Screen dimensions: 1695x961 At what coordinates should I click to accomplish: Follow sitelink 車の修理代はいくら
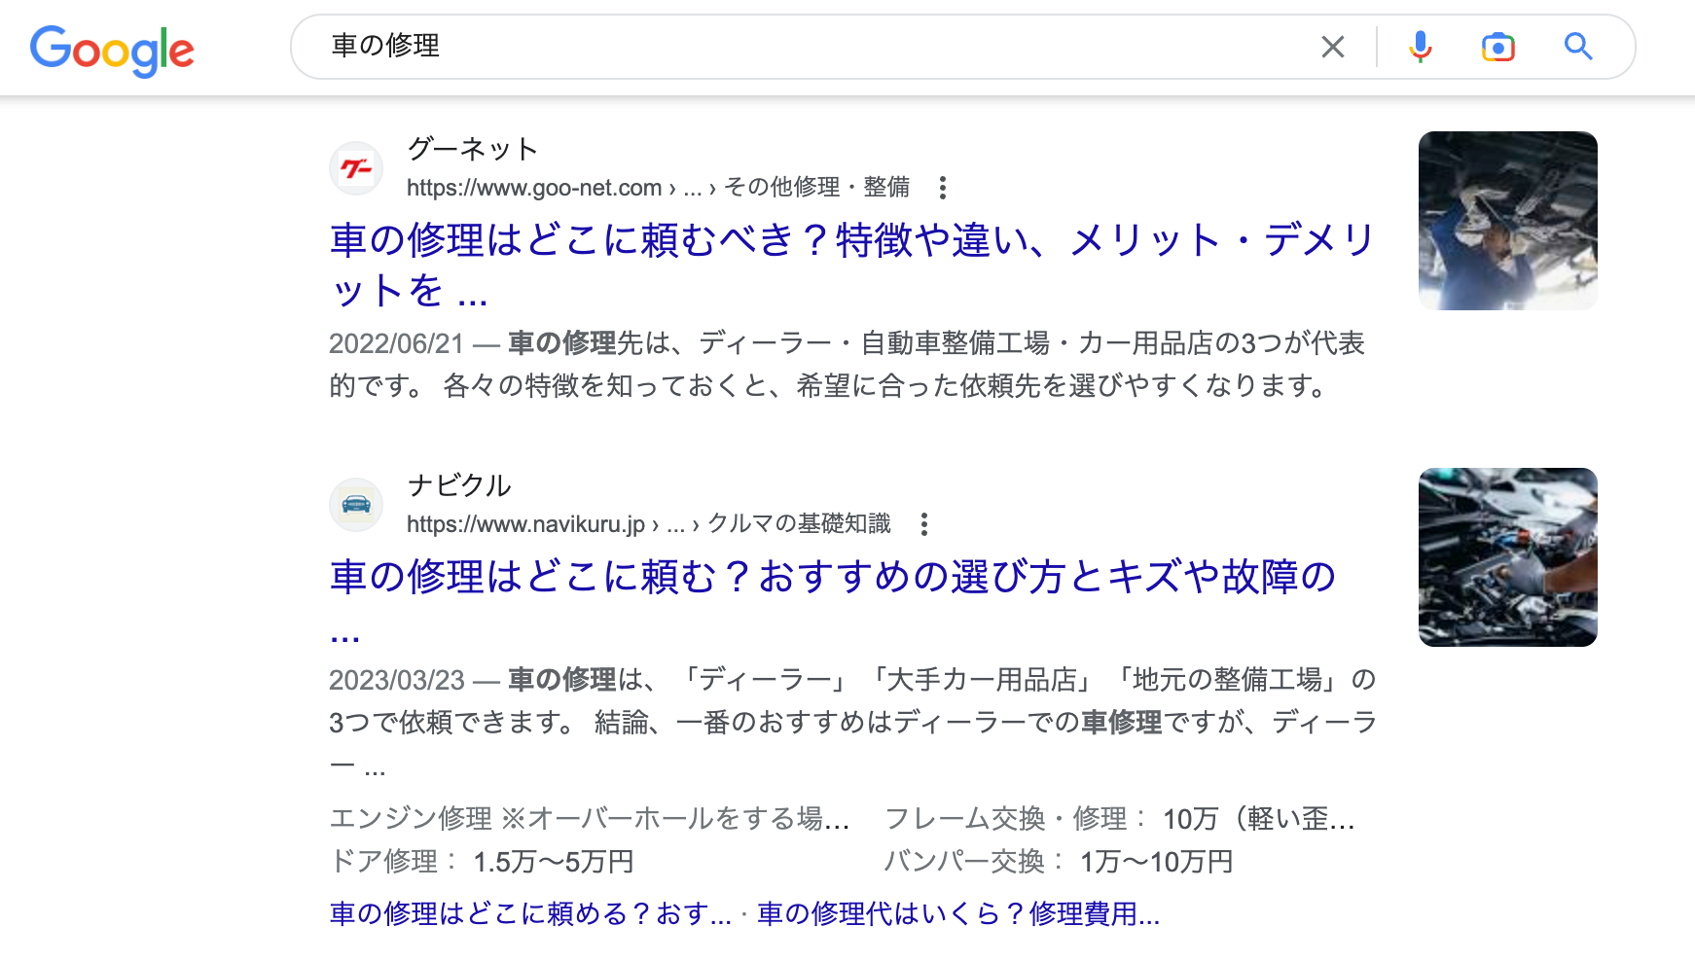957,913
